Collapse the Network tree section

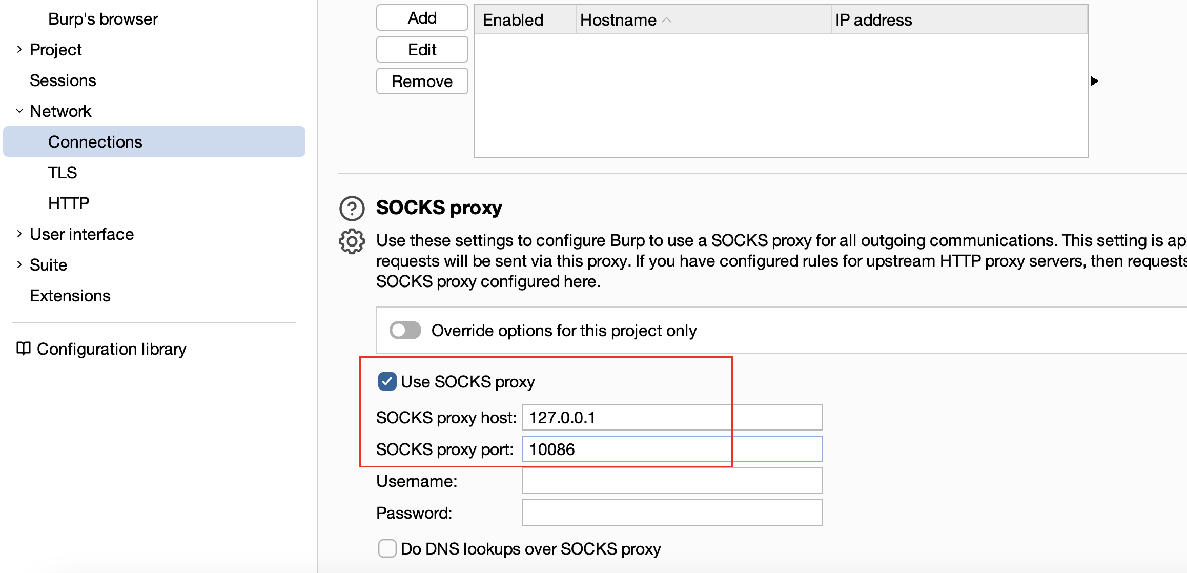(x=19, y=111)
